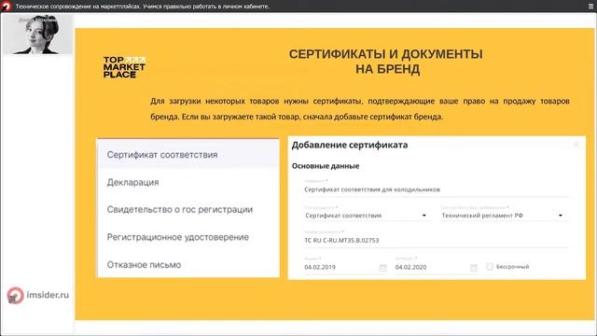Click the СЕРТИФИКАТЫ И ДОКУМЕНТЫ НА БРЕНД title
The width and height of the screenshot is (597, 336).
click(x=385, y=62)
